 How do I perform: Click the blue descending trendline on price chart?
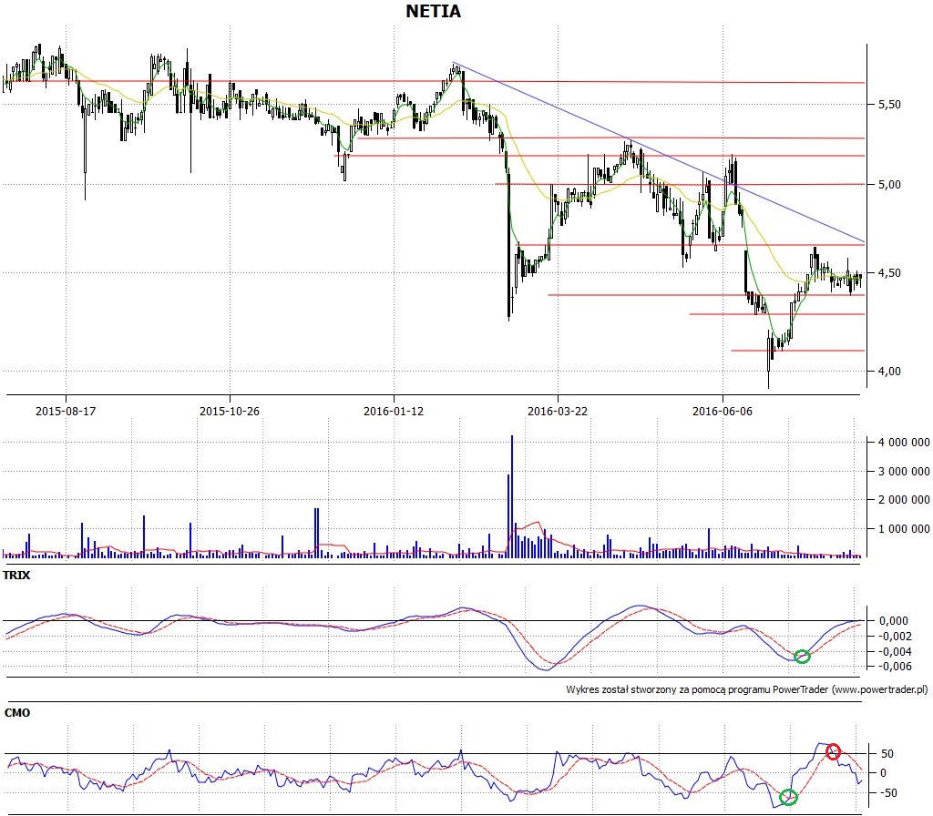tap(658, 152)
